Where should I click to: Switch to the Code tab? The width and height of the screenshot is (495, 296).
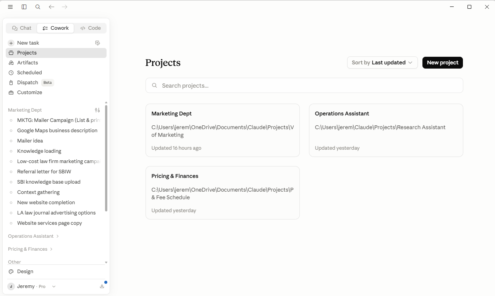point(91,28)
